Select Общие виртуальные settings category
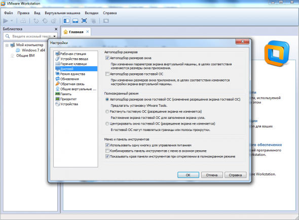 [78, 89]
